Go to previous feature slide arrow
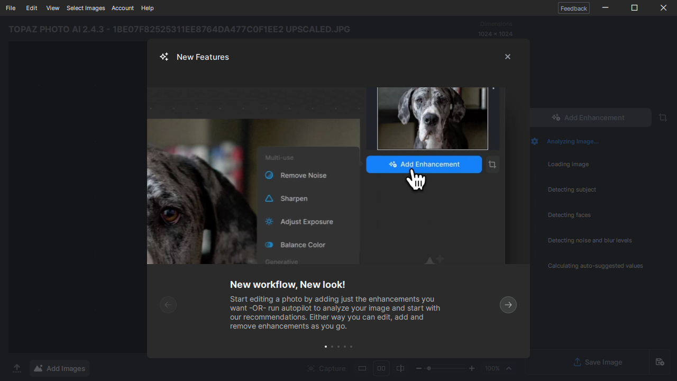Screen dimensions: 677x381 [168, 305]
